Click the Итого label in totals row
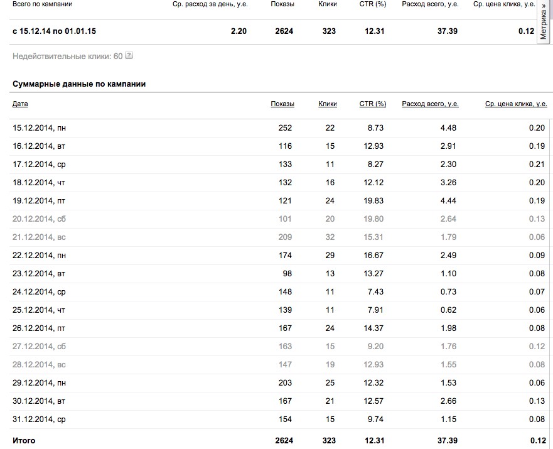This screenshot has width=553, height=449. 24,441
